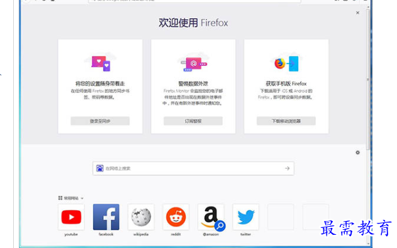Viewport: 397px width, 248px height.
Task: Submit search with the arrow button
Action: 287,168
